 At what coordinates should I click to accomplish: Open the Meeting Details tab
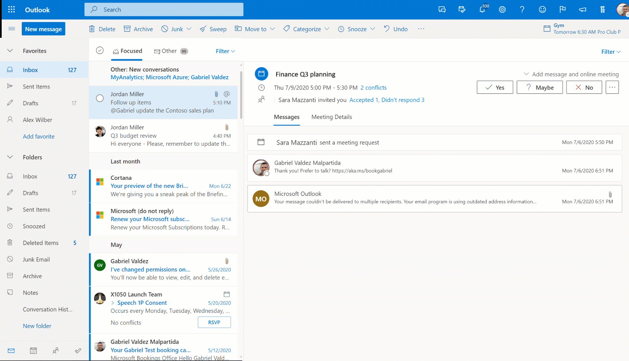click(332, 117)
